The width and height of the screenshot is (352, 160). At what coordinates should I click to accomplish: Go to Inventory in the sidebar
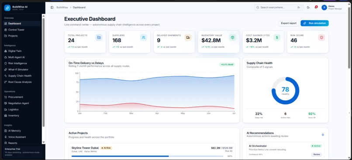click(x=21, y=116)
